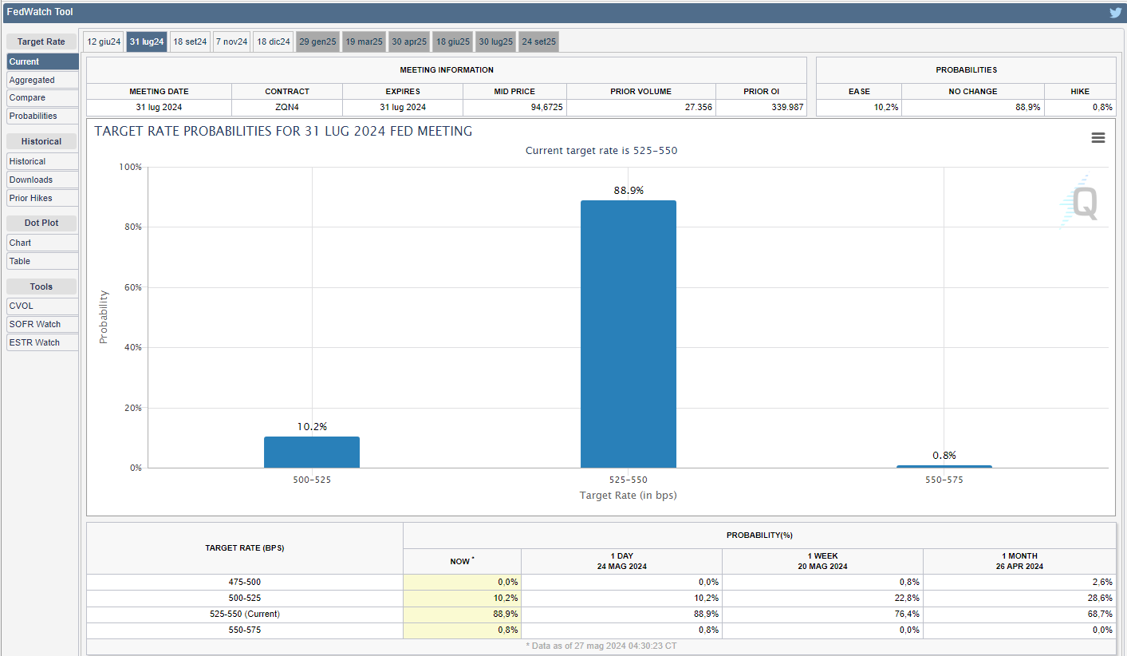Click the 1 Week 20 MAG 2024 column header
The width and height of the screenshot is (1127, 656).
pos(822,561)
